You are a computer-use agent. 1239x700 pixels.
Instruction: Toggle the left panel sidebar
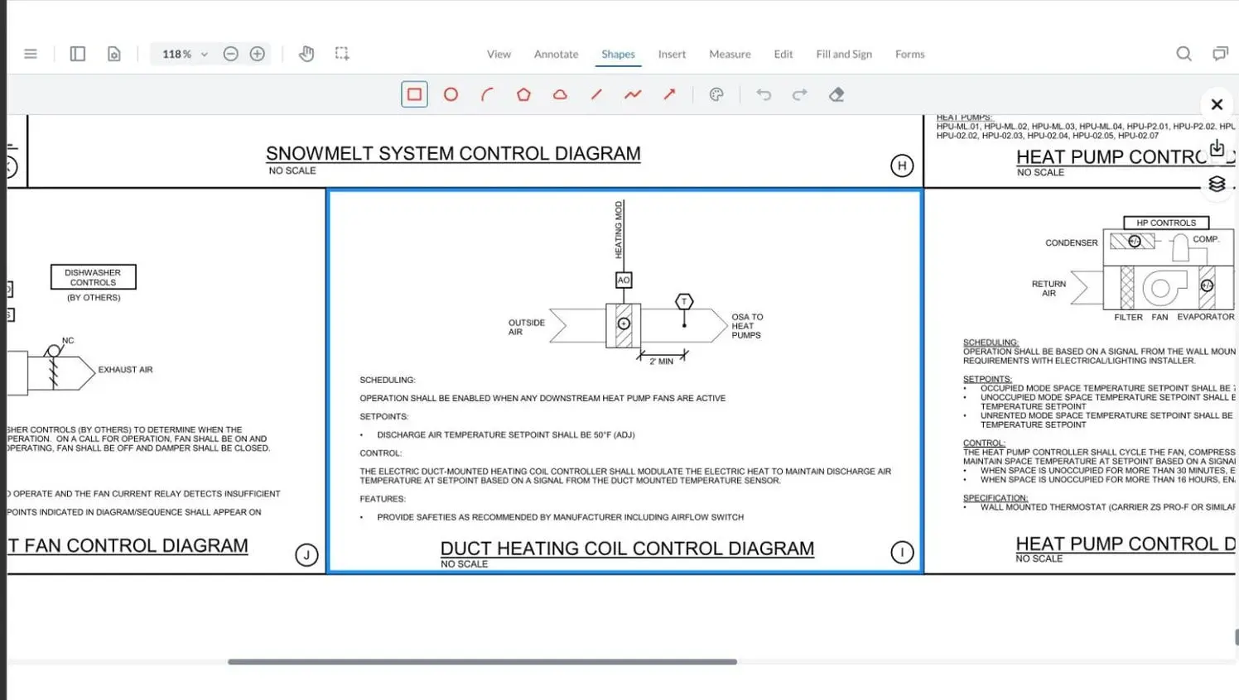click(x=78, y=54)
